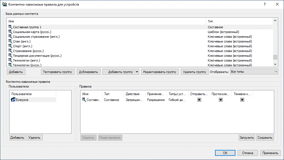Click the Отмена button
The height and width of the screenshot is (160, 284).
tap(248, 153)
